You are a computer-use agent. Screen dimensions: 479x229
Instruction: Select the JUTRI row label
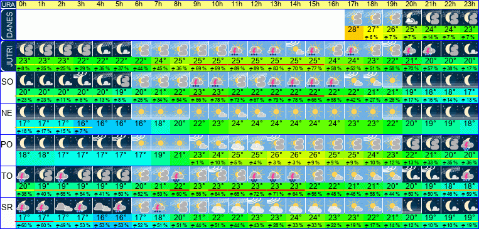click(x=8, y=56)
